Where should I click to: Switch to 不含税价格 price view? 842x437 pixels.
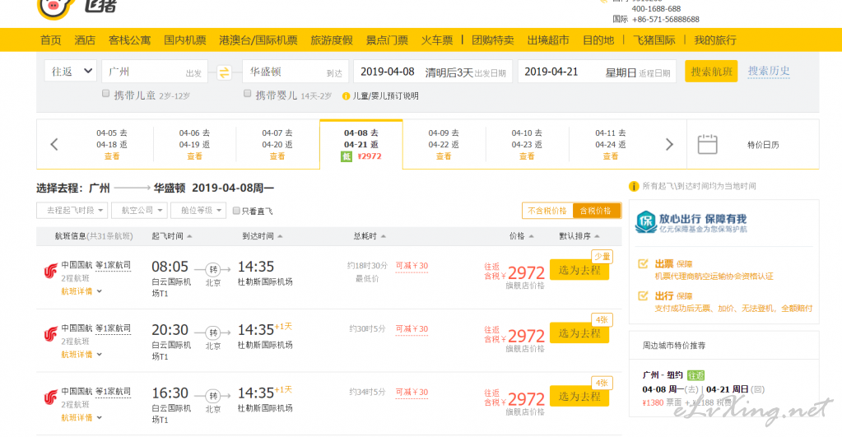pos(547,211)
